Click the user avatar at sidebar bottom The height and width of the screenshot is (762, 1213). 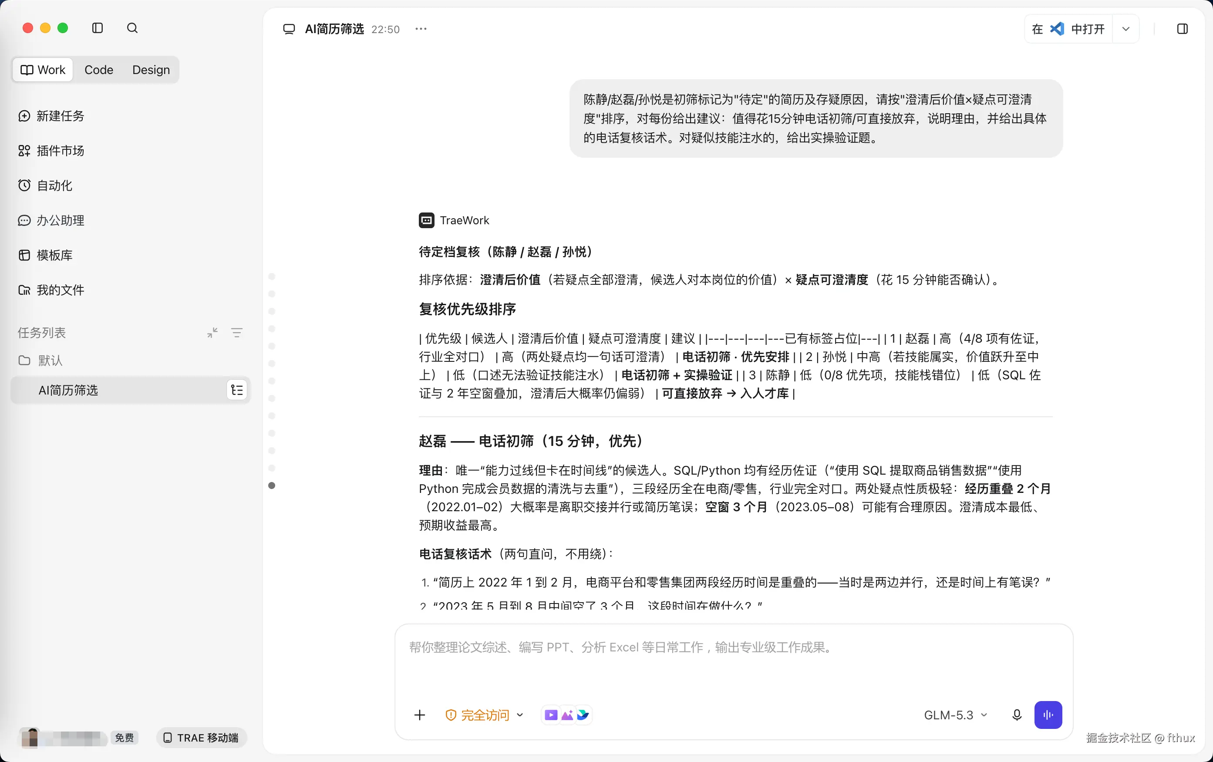30,738
